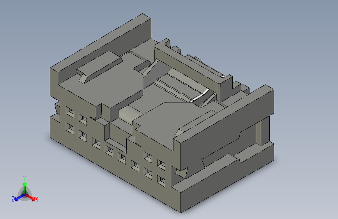
Task: Click the blue Z axis arrow on the triad
Action: tap(19, 198)
